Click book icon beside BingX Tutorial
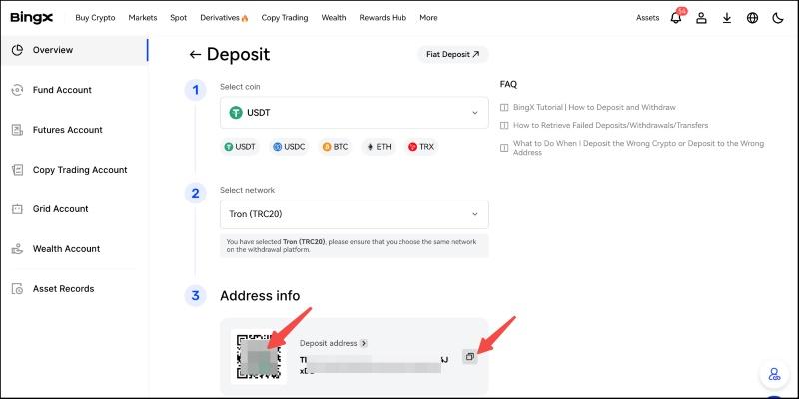The image size is (799, 399). [x=504, y=108]
